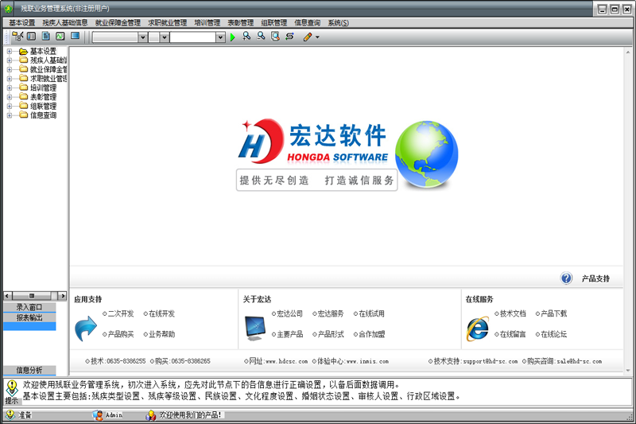
Task: Open the 残疾人基础信息 menu
Action: 65,23
